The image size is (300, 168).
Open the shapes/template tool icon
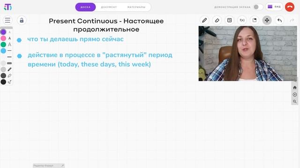tap(229, 20)
